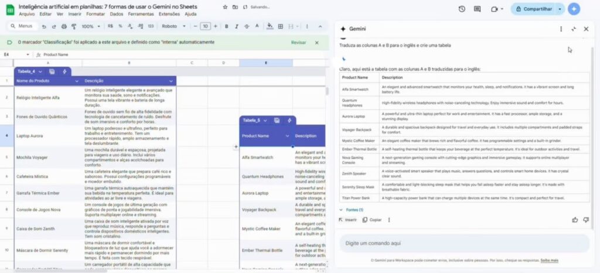Image resolution: width=600 pixels, height=273 pixels.
Task: Click the Tabela_5 Gemini sparkle icon
Action: point(289,121)
